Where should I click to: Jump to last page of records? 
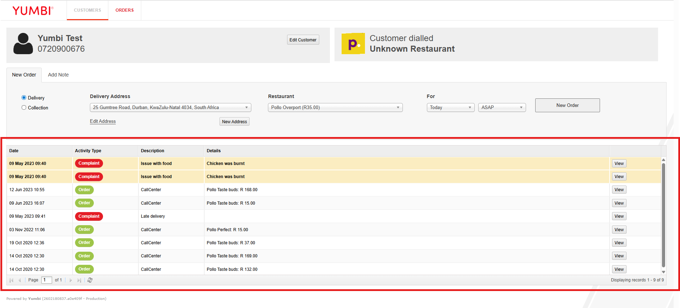79,280
